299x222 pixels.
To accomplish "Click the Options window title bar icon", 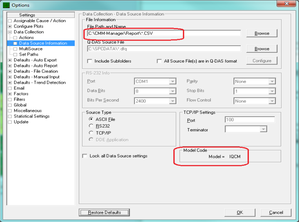I will pos(6,5).
